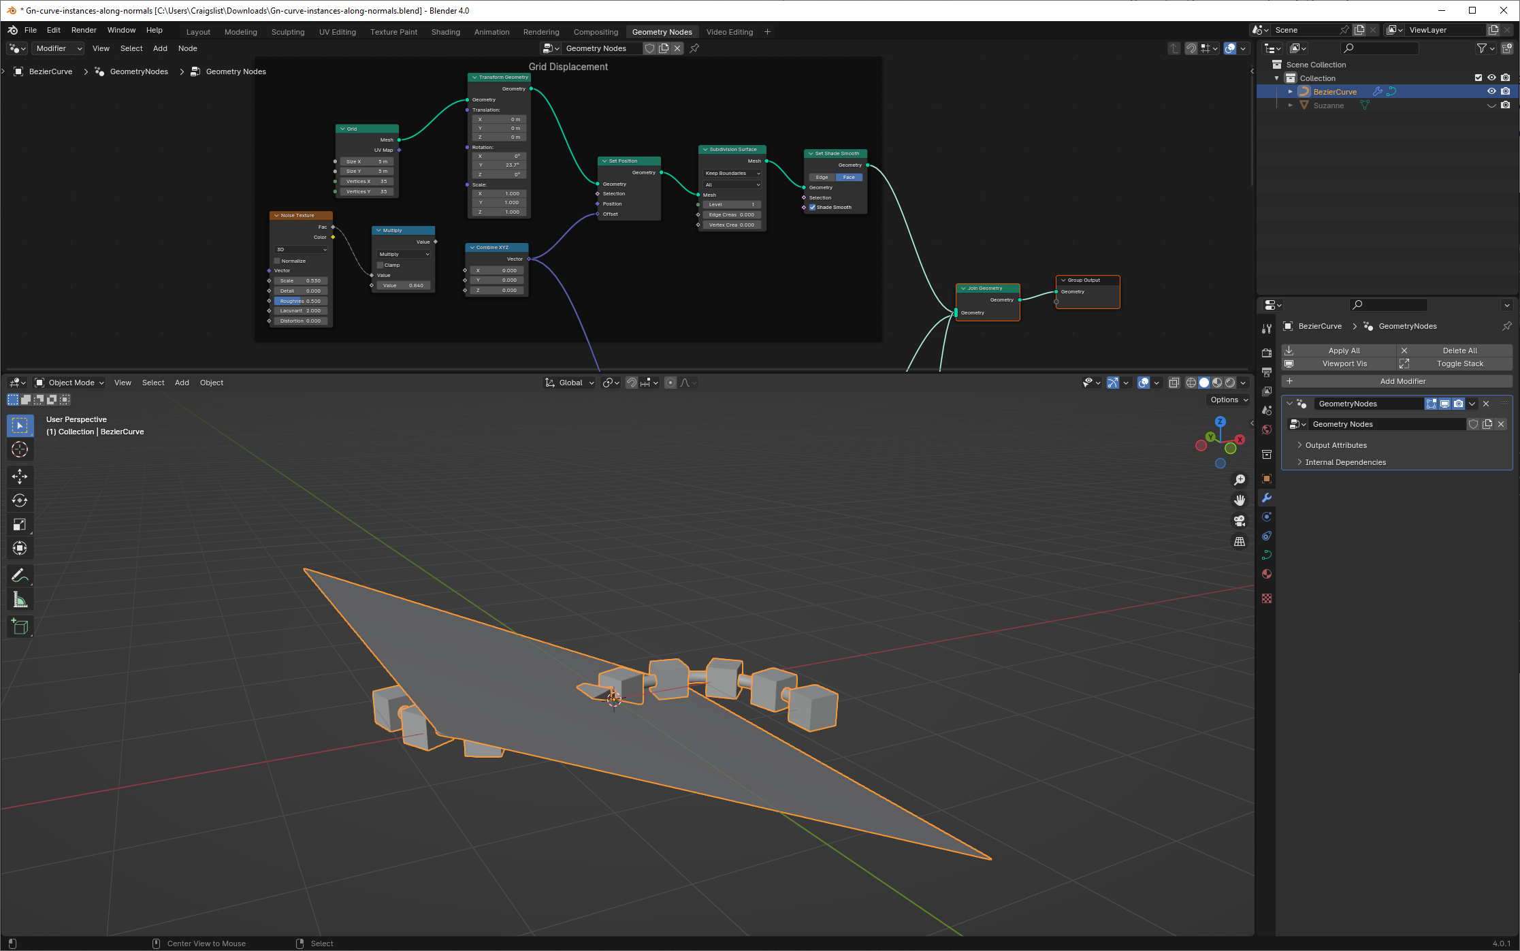Open the Render menu

pyautogui.click(x=84, y=30)
